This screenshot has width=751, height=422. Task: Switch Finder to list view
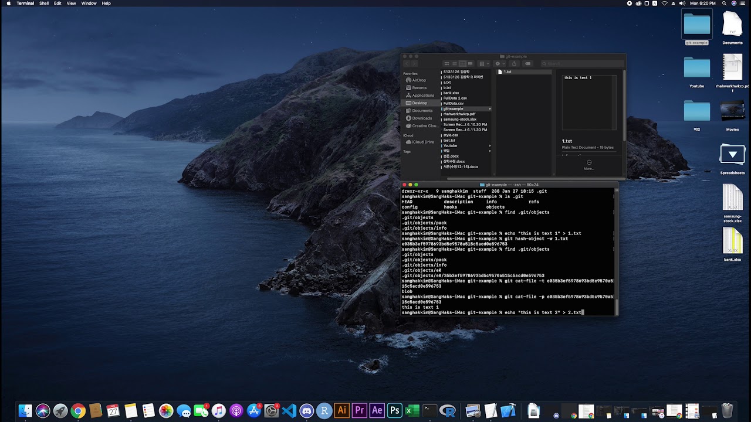454,64
